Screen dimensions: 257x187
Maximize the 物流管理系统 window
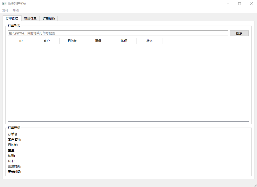click(x=240, y=4)
